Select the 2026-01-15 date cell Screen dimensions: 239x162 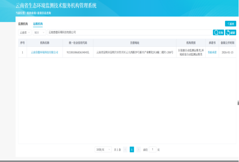(x=227, y=52)
